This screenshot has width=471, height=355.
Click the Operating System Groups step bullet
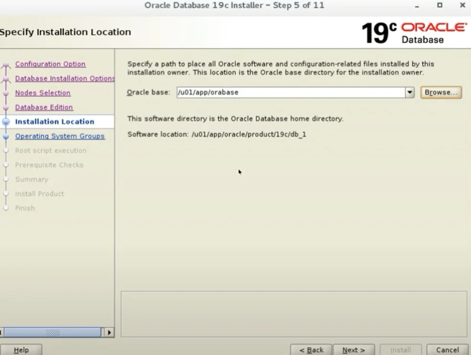pos(6,136)
